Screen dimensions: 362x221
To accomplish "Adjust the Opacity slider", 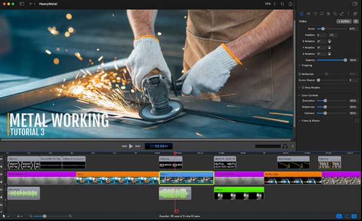I will [332, 60].
